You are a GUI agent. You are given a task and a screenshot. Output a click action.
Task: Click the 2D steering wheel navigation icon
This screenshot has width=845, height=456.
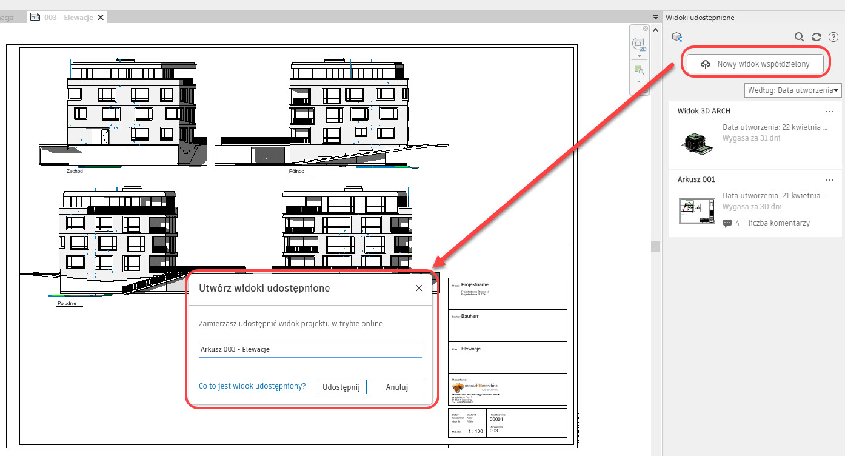point(638,44)
